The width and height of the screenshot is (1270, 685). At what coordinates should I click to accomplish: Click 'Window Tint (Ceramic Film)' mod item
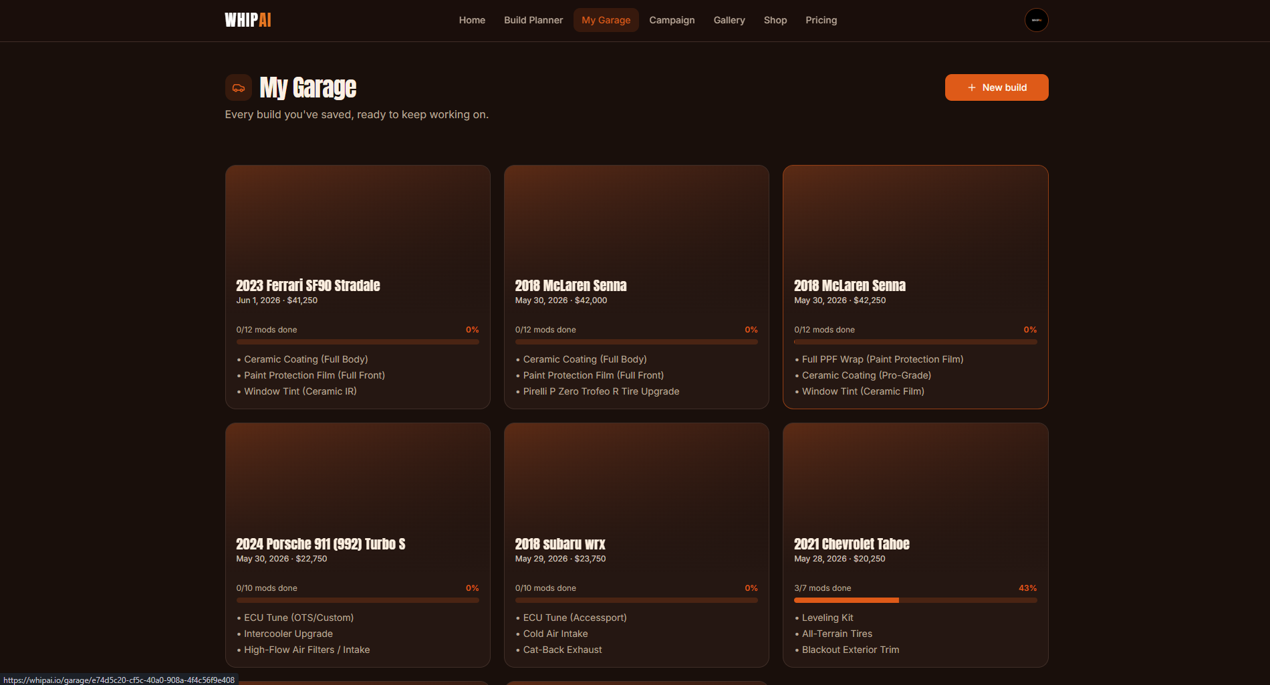863,391
